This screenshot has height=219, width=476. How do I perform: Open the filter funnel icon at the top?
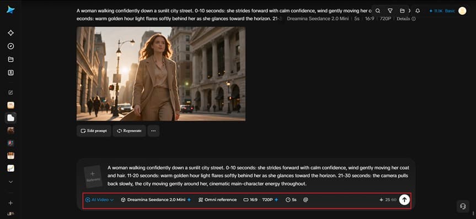pos(390,11)
